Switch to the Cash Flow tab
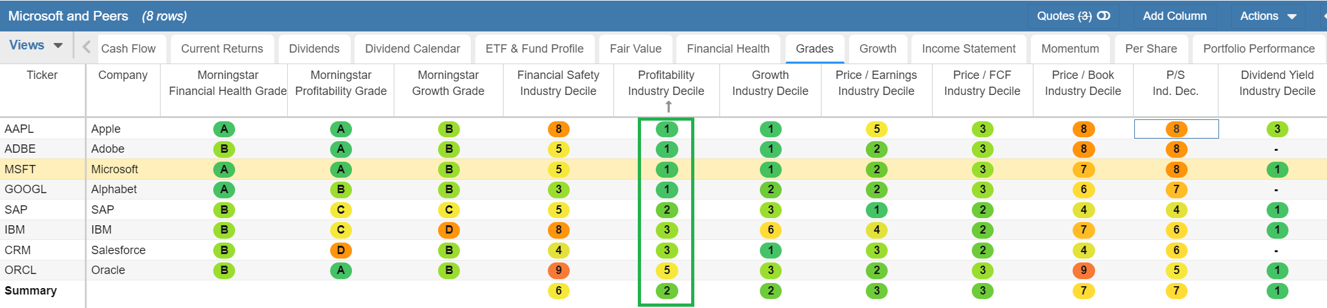 [128, 49]
